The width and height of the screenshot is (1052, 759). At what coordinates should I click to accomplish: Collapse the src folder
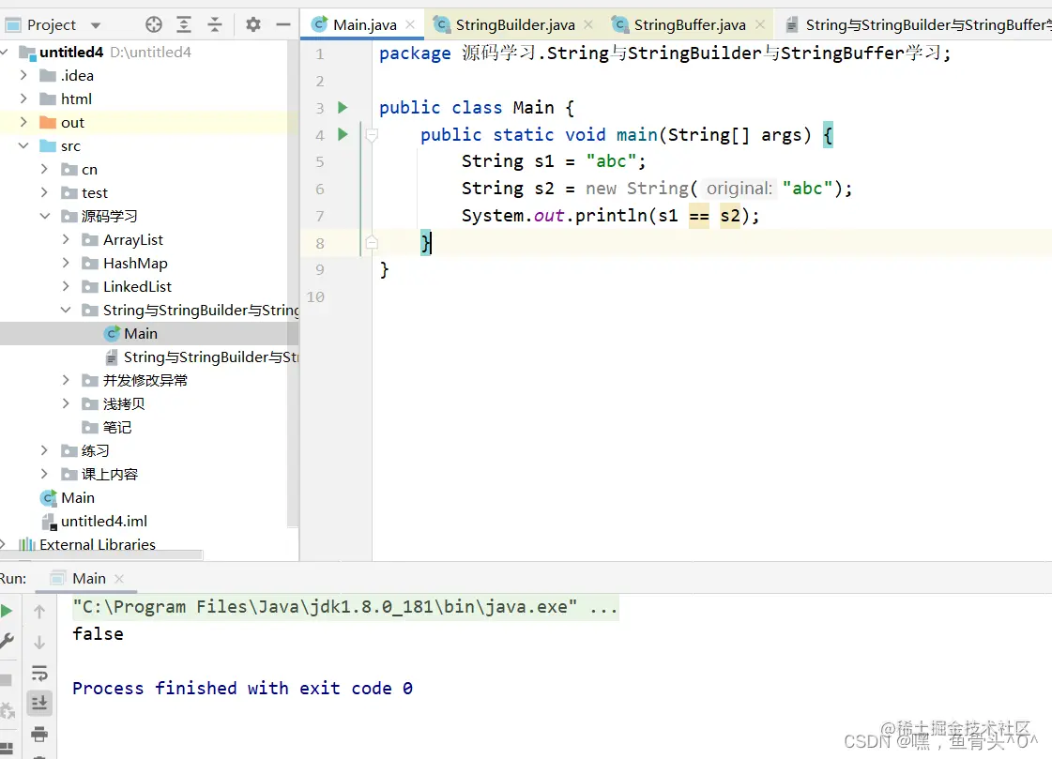(23, 145)
